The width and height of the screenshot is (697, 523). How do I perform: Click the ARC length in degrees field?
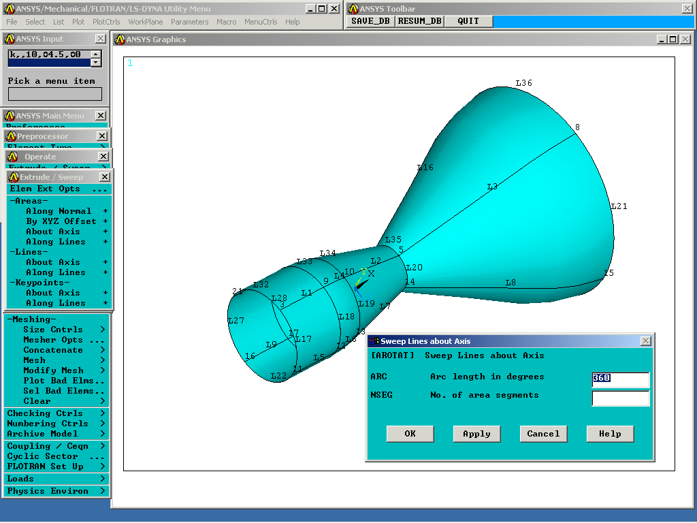click(621, 379)
